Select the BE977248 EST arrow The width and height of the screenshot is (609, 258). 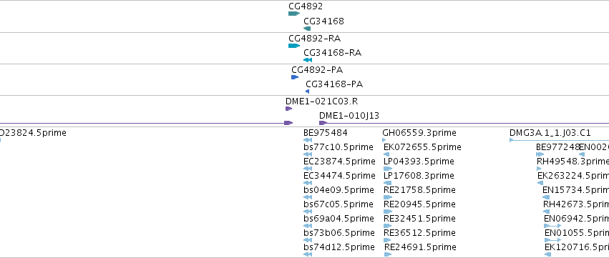540,154
